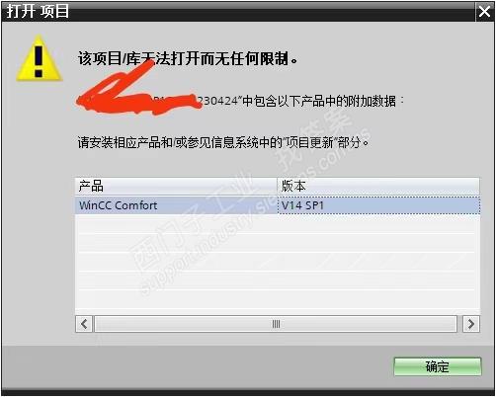
Task: Click the scrollbar right arrow
Action: (471, 324)
